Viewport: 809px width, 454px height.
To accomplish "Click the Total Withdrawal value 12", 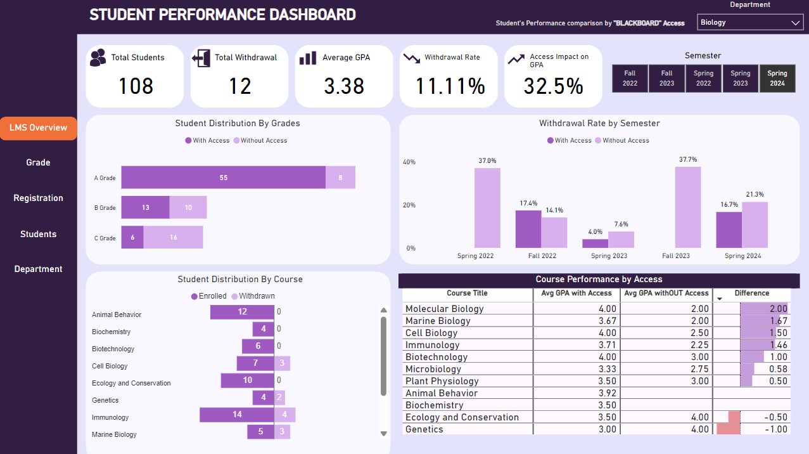I will click(x=239, y=86).
